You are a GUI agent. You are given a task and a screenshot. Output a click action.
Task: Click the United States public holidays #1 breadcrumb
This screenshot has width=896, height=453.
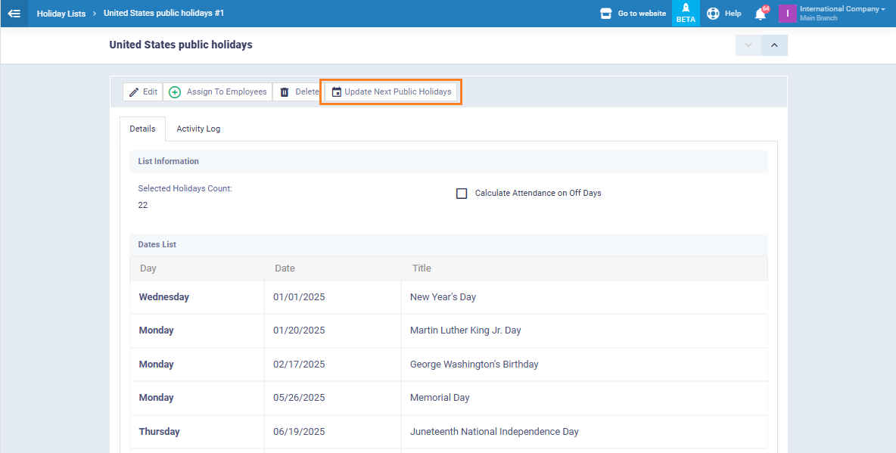point(163,13)
